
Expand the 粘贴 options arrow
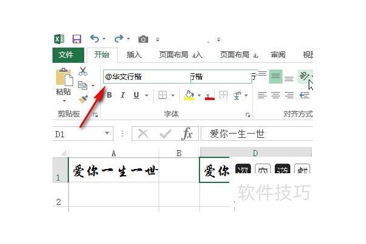point(64,101)
